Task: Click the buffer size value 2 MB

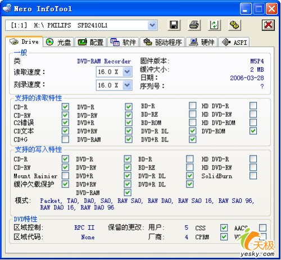Action: [x=257, y=70]
